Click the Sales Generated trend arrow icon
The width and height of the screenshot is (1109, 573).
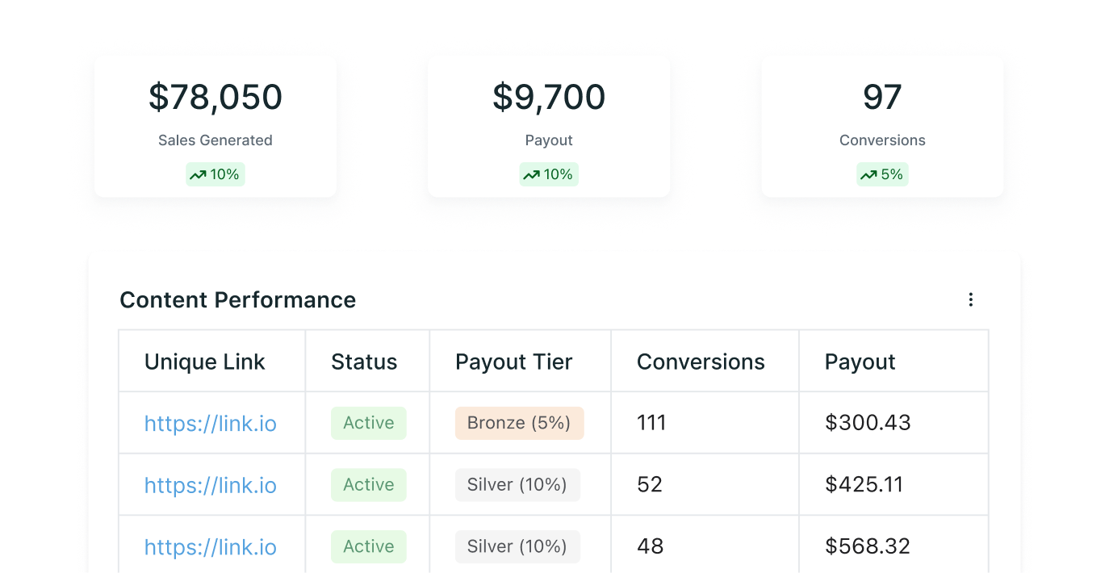[198, 175]
